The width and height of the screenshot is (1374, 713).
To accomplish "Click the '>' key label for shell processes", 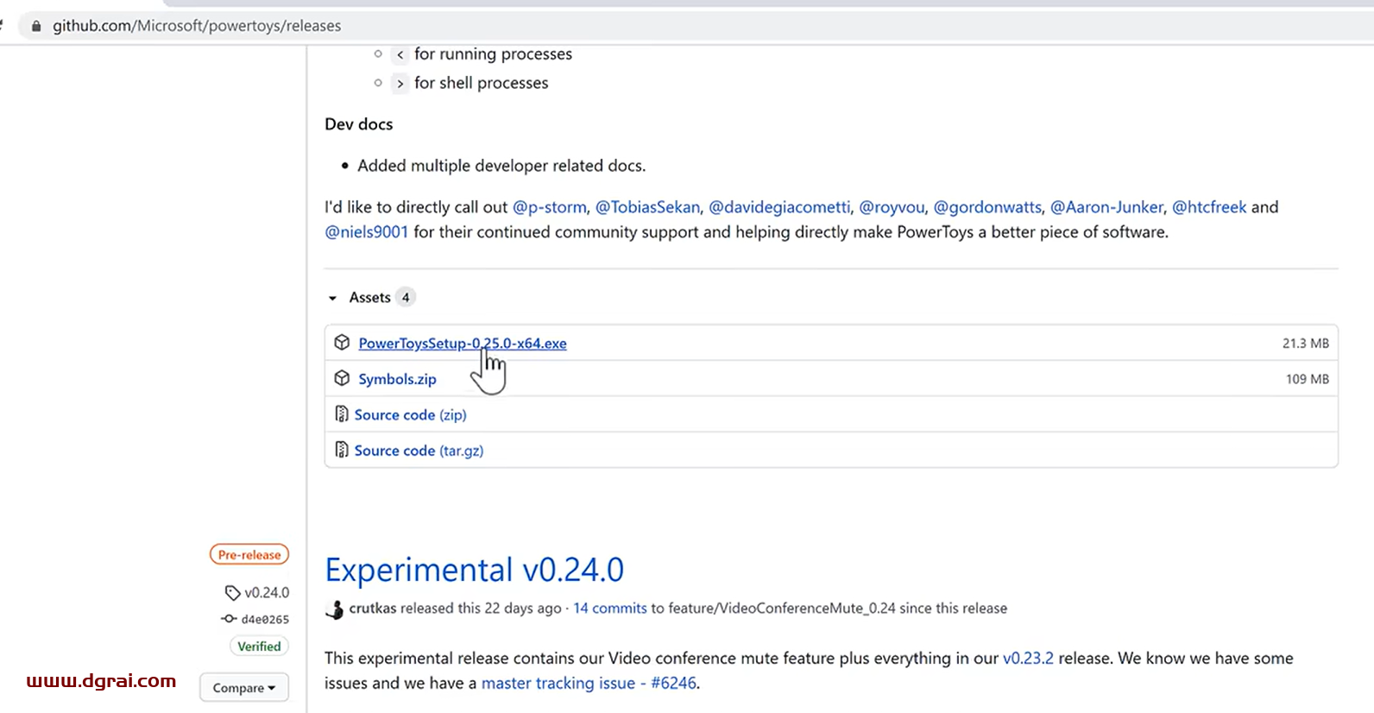I will point(400,84).
